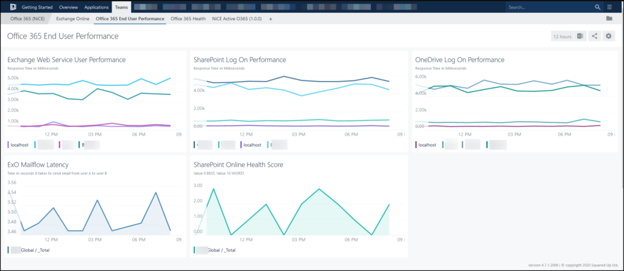Viewport: 624px width, 271px height.
Task: Click the SquaredUp logo icon
Action: click(13, 7)
